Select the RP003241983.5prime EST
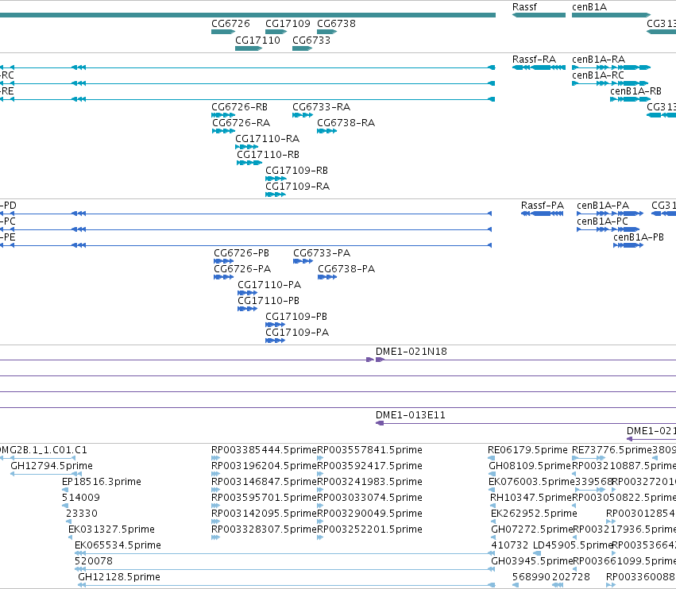The height and width of the screenshot is (589, 676). coord(320,490)
